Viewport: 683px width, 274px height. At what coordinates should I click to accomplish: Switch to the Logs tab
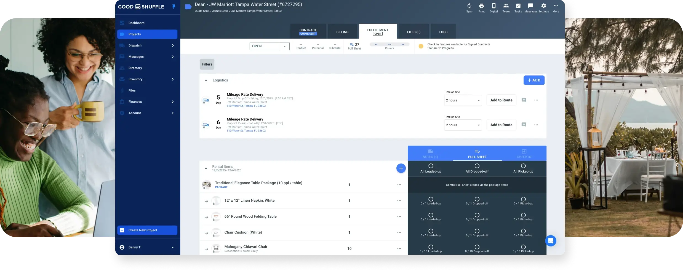(443, 32)
